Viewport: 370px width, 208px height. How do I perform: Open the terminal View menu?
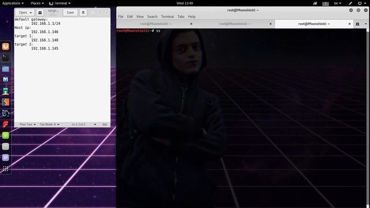(140, 17)
